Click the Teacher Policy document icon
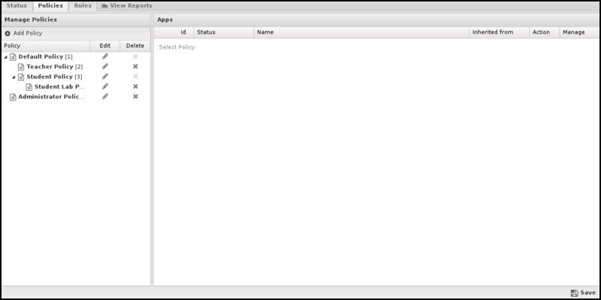Image resolution: width=601 pixels, height=300 pixels. click(21, 67)
